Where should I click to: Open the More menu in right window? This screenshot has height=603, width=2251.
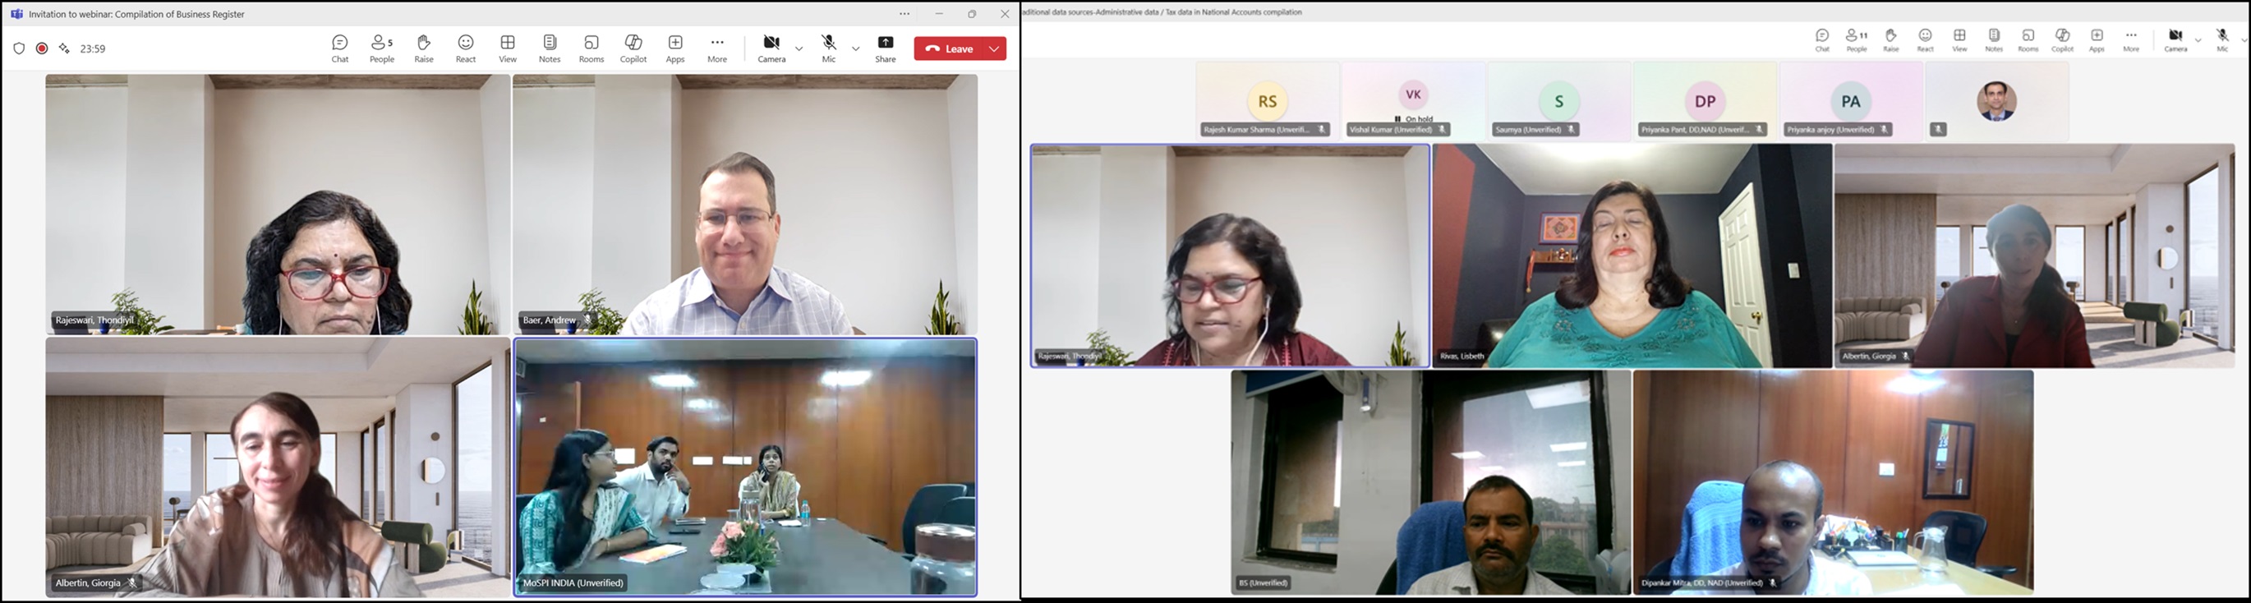[2130, 40]
